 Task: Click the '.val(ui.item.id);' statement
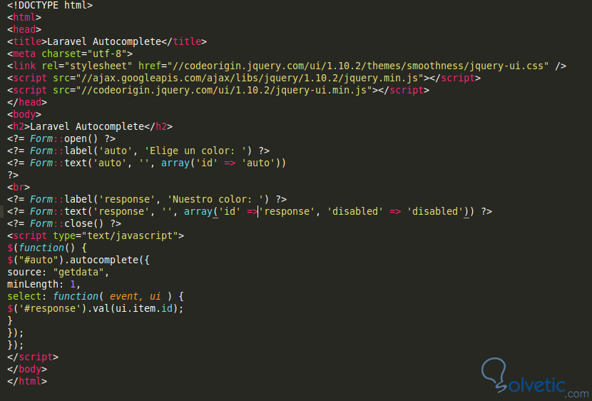[136, 308]
